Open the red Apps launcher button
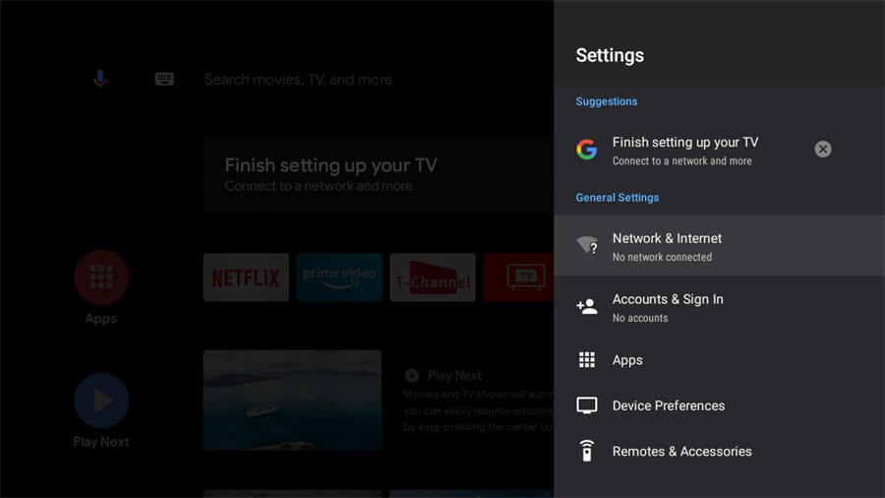 point(101,277)
